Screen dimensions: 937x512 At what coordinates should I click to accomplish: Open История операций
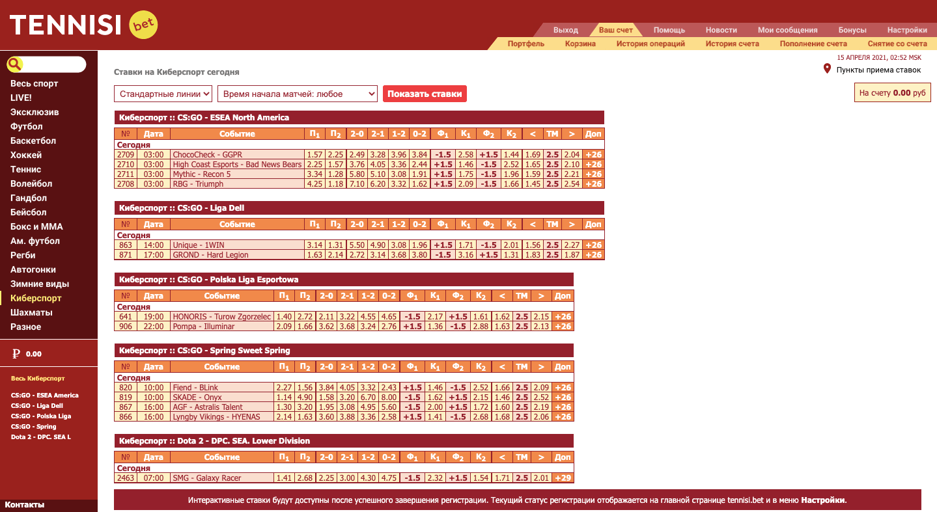coord(650,44)
